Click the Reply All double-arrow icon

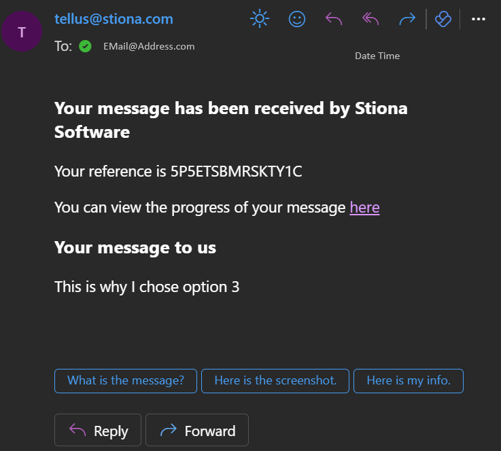point(370,19)
